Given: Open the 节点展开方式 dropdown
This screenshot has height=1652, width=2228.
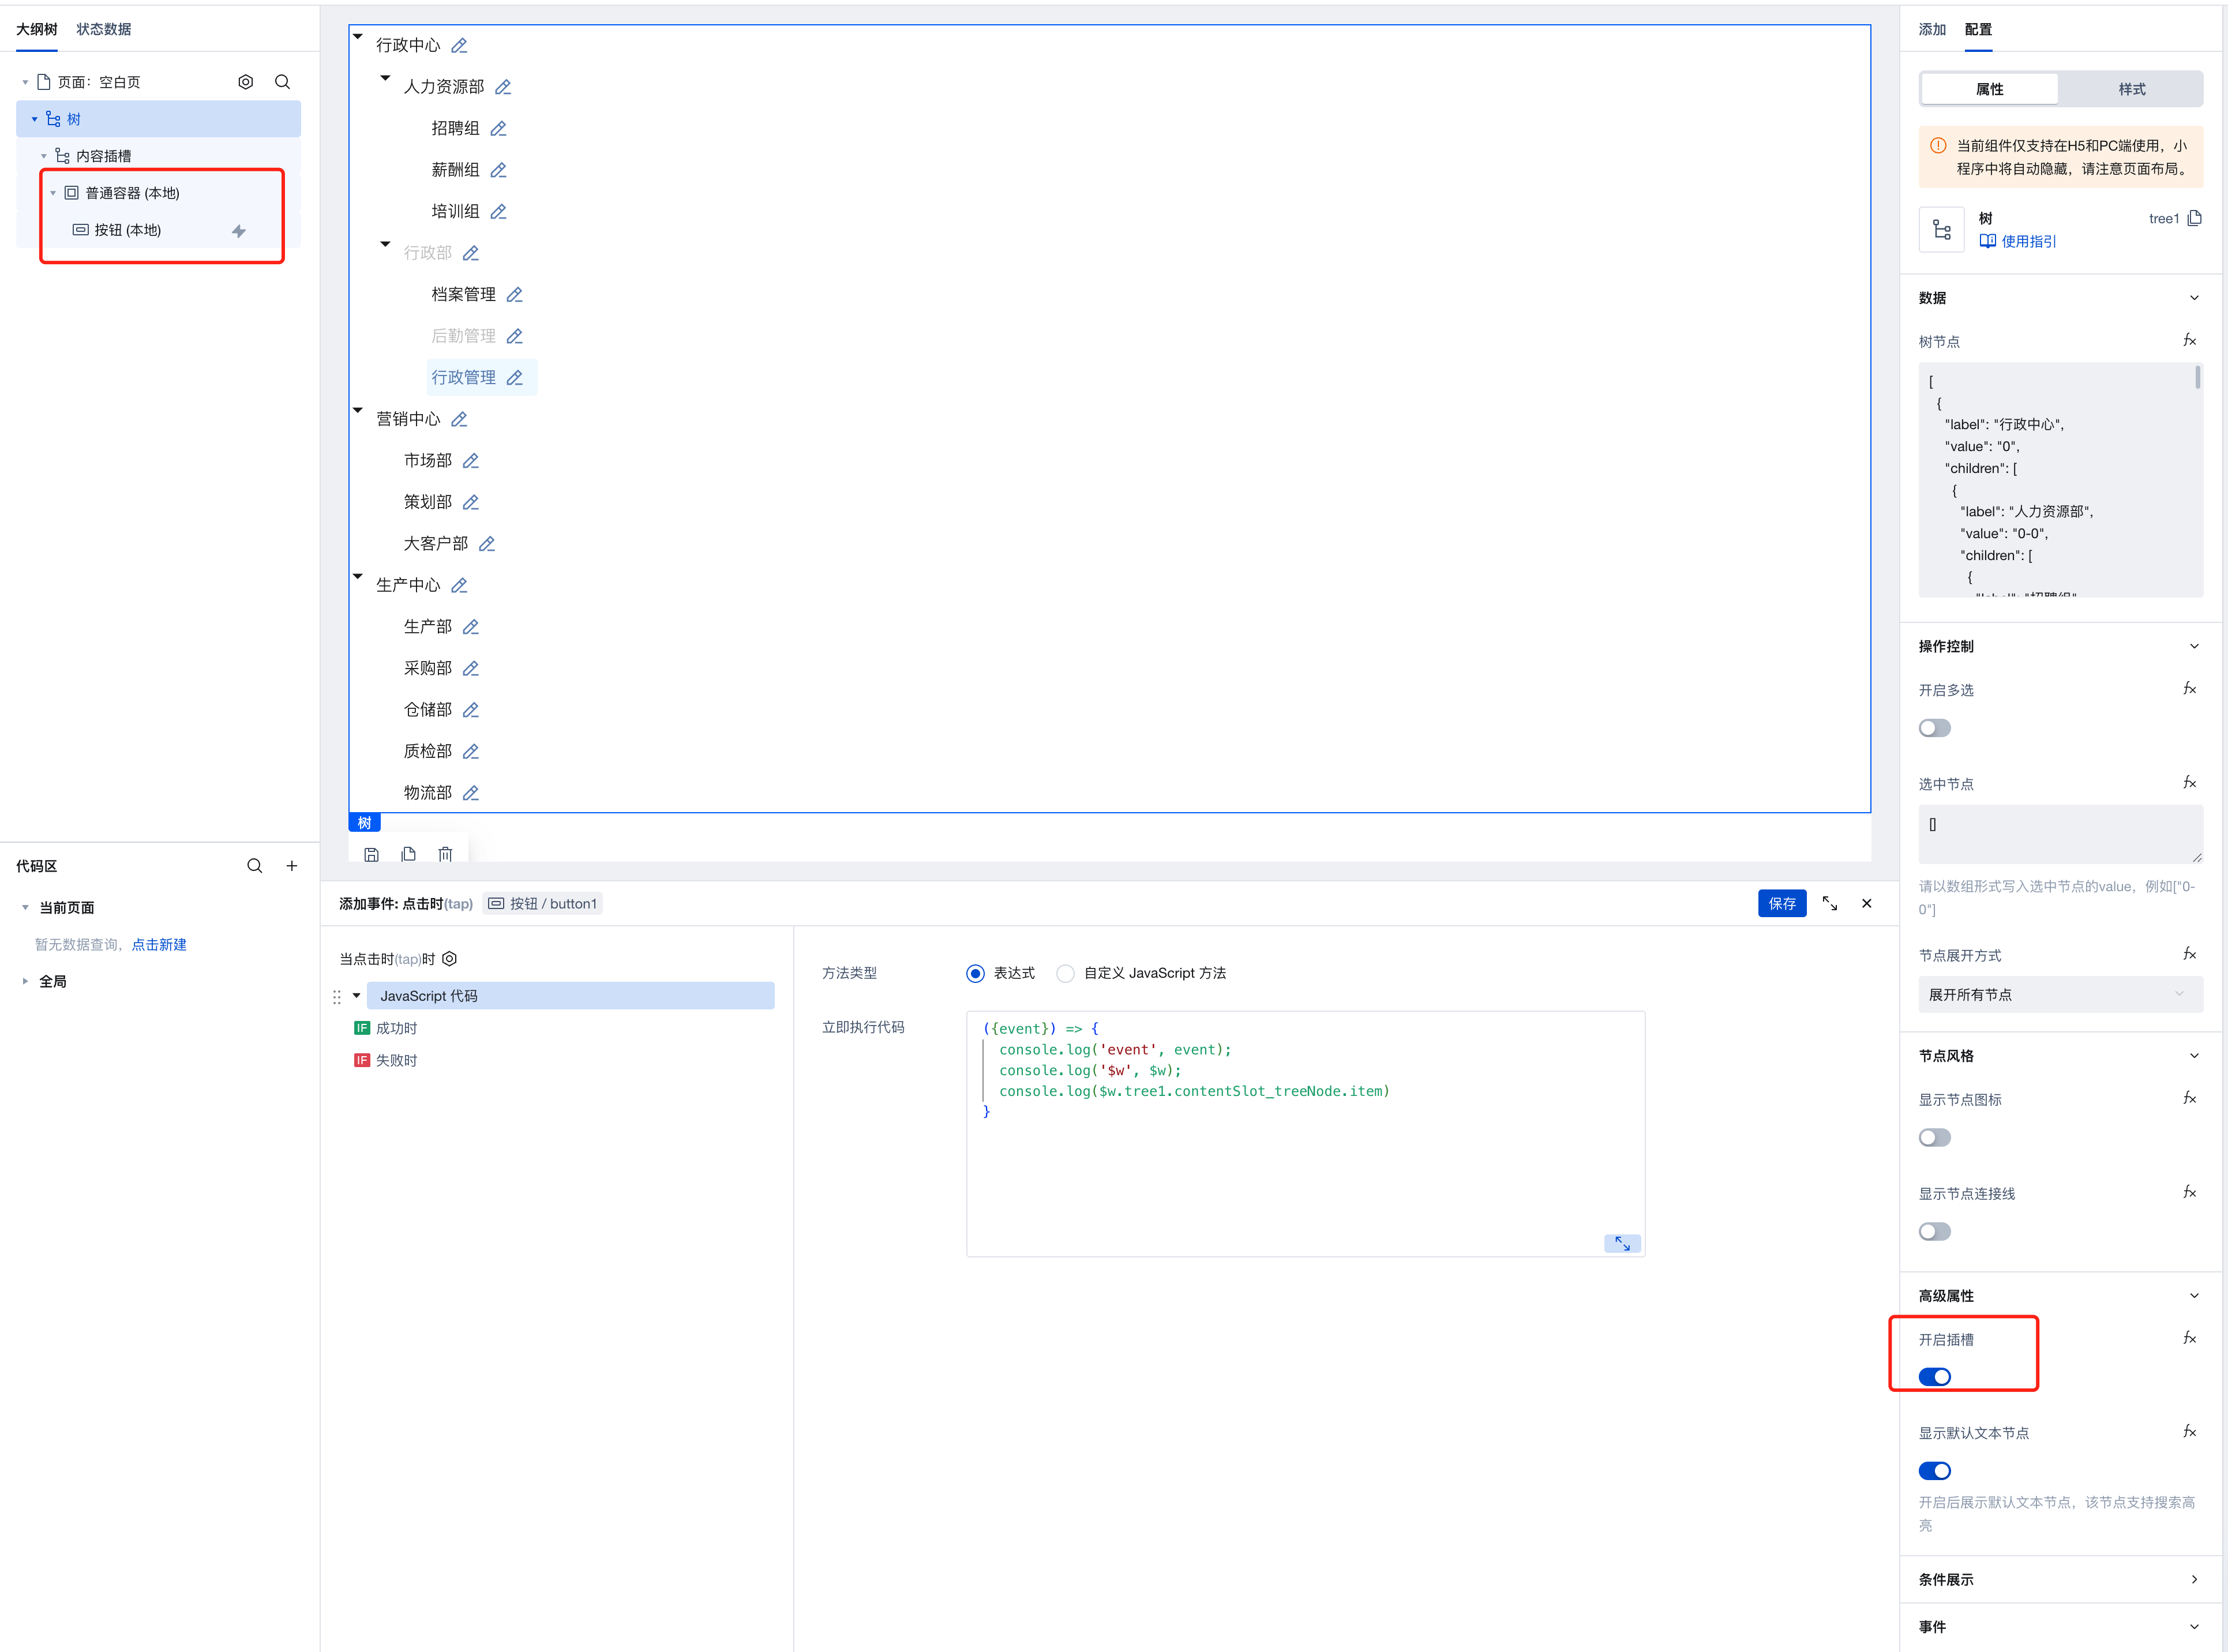Looking at the screenshot, I should point(2060,994).
